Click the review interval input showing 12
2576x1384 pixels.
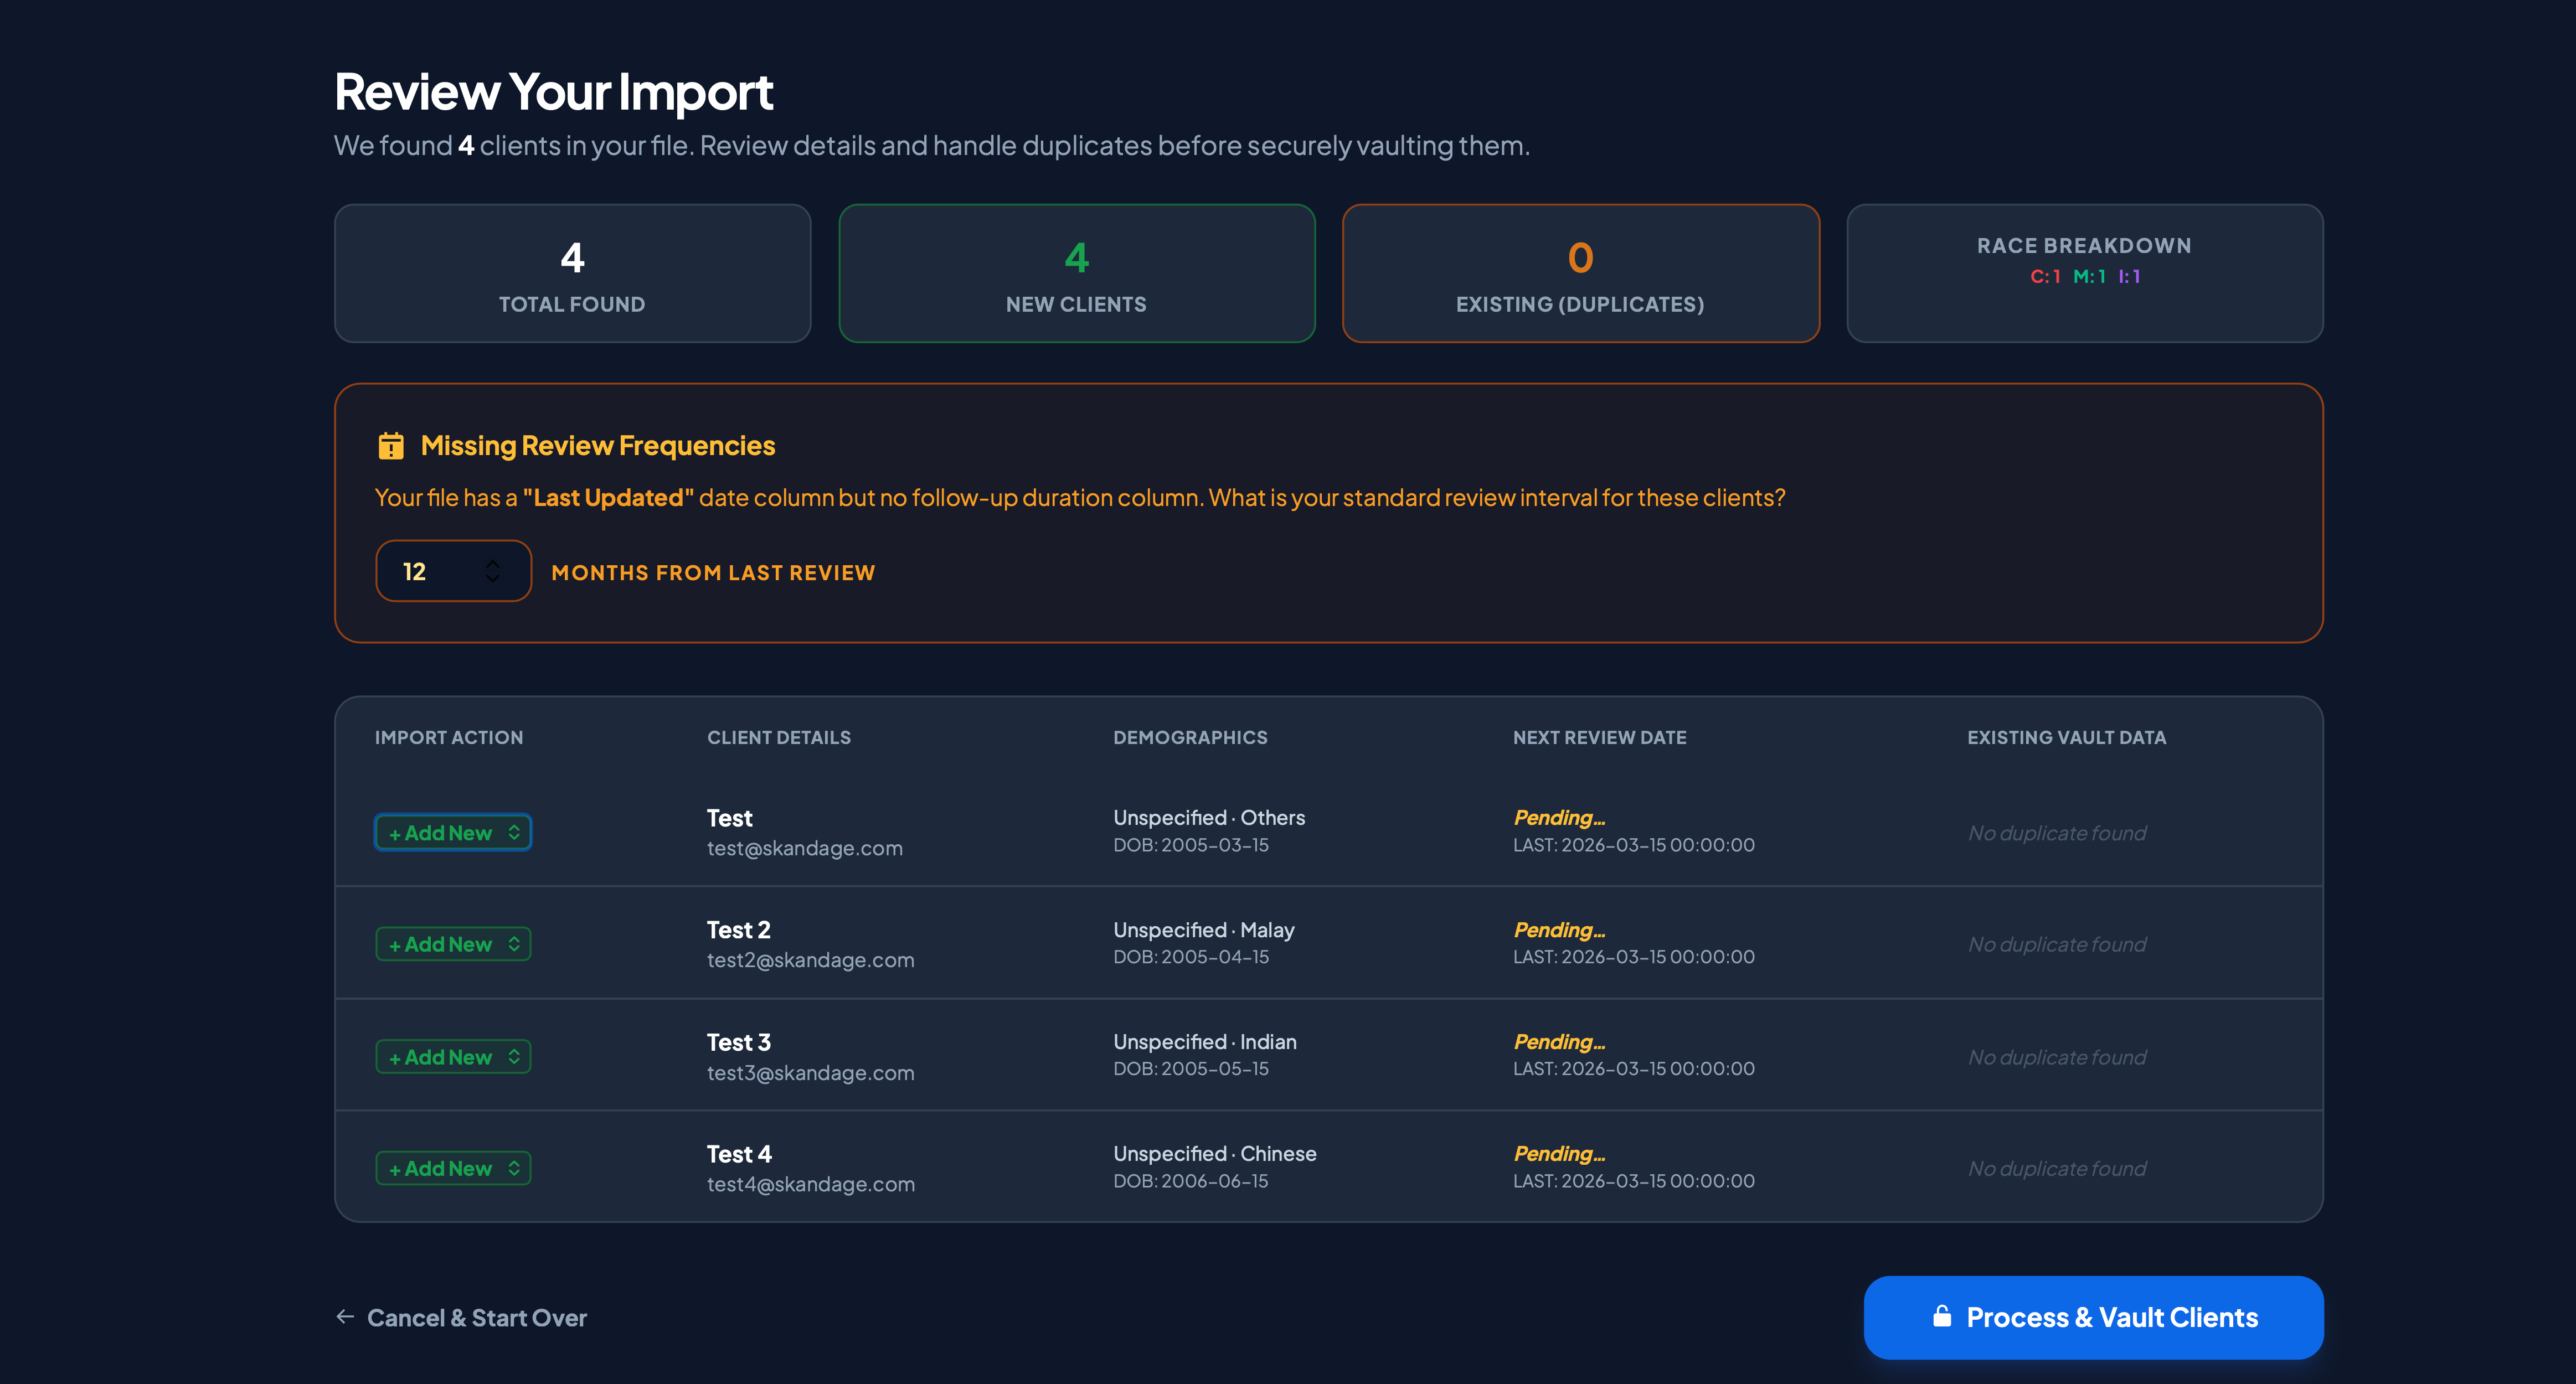430,570
